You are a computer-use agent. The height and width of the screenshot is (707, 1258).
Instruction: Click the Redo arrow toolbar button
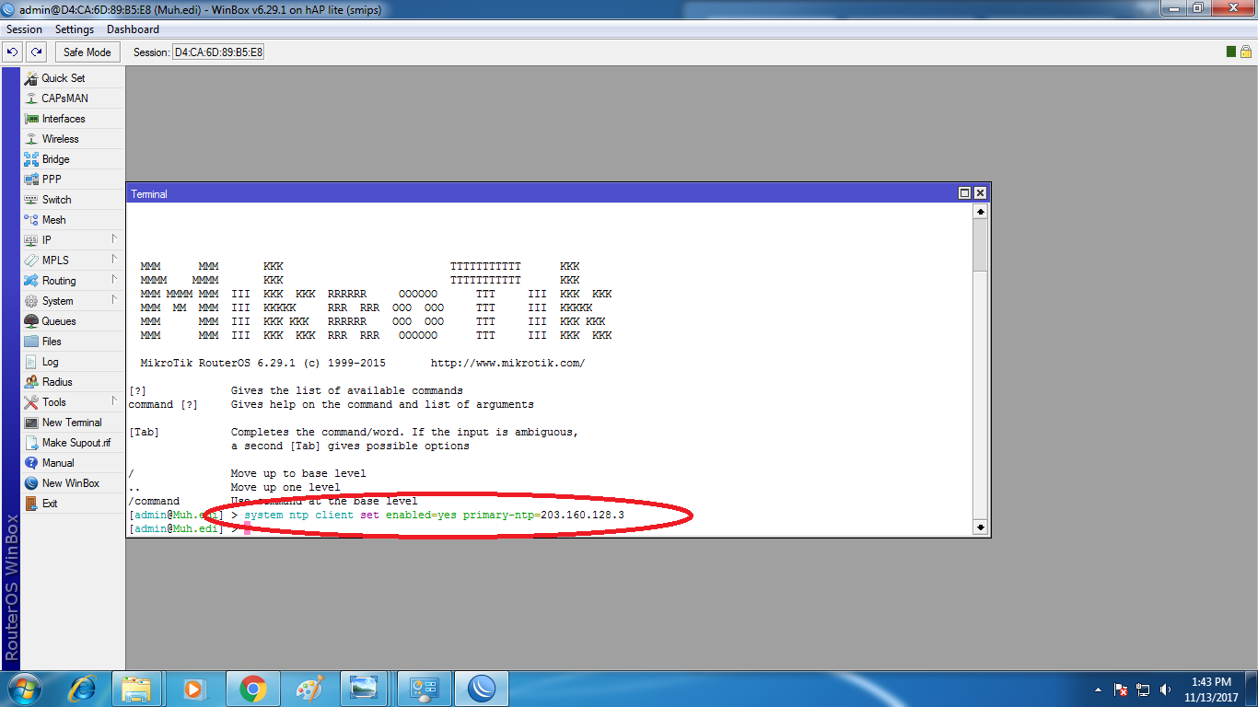(x=36, y=52)
